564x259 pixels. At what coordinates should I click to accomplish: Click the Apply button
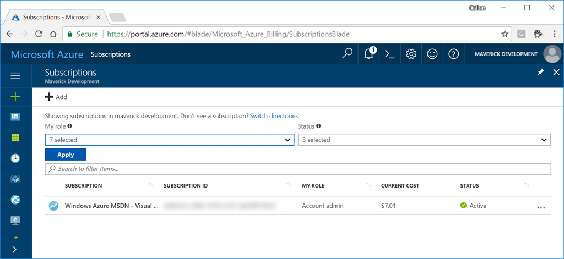pyautogui.click(x=66, y=155)
